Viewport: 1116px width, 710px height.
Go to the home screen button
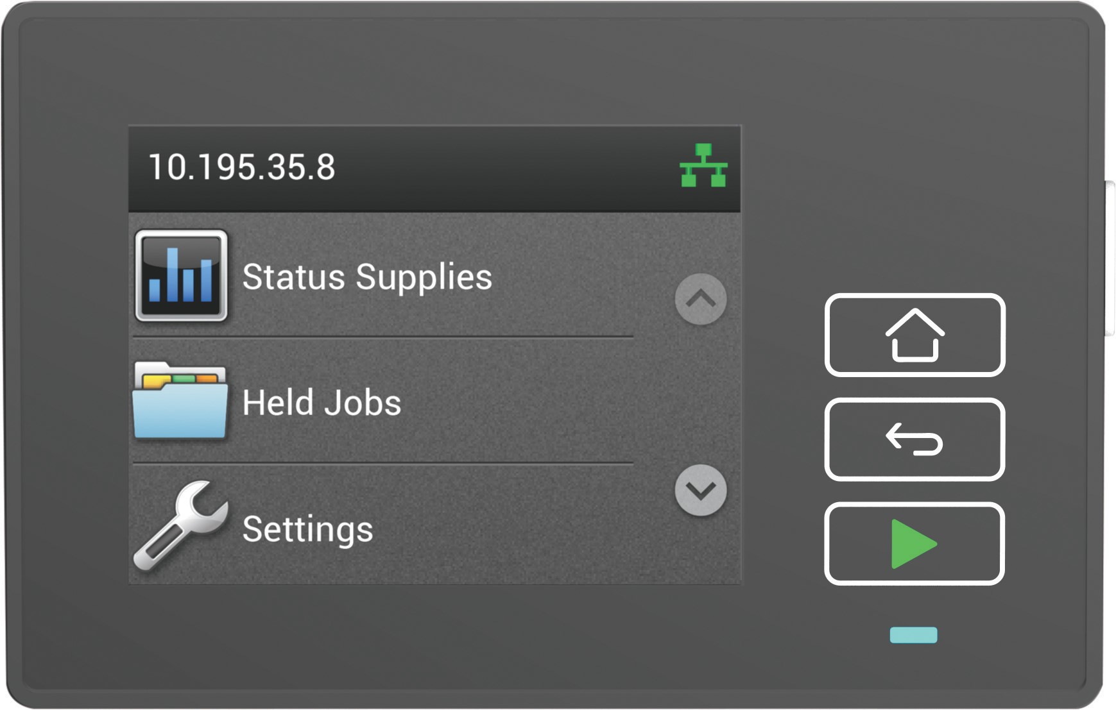click(914, 335)
